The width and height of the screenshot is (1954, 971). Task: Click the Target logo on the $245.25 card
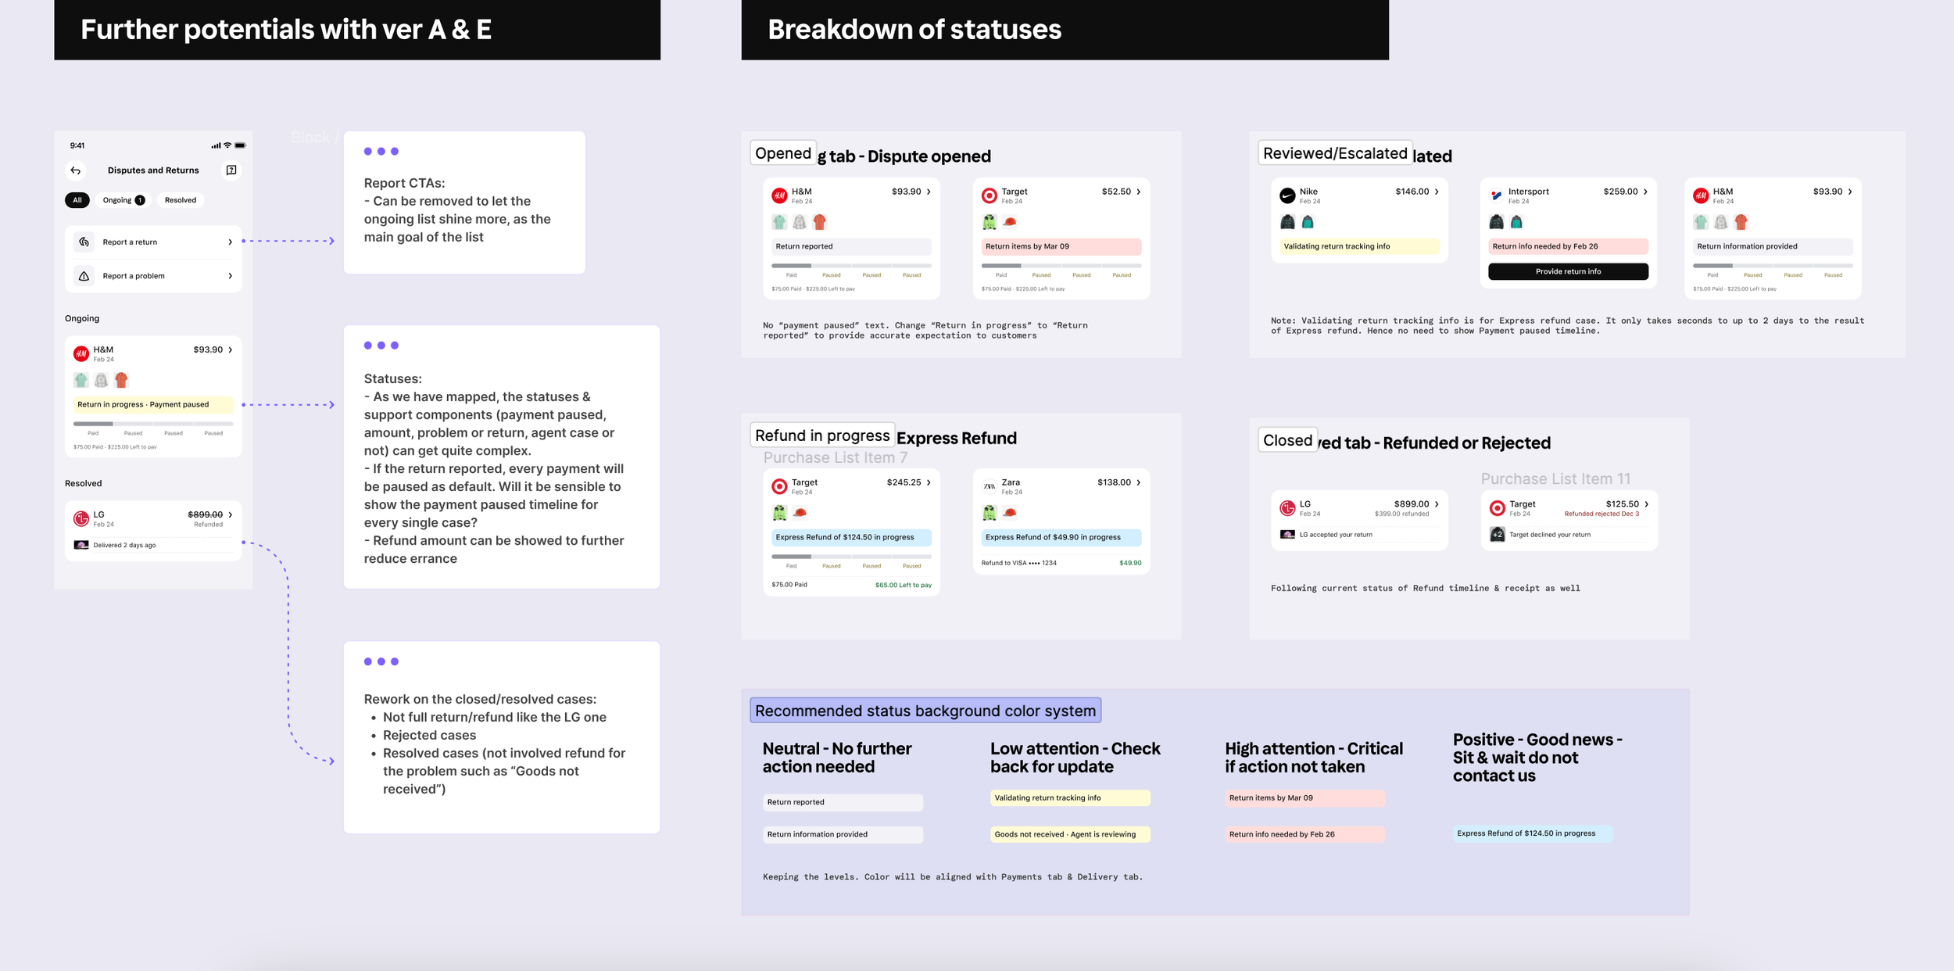(779, 486)
